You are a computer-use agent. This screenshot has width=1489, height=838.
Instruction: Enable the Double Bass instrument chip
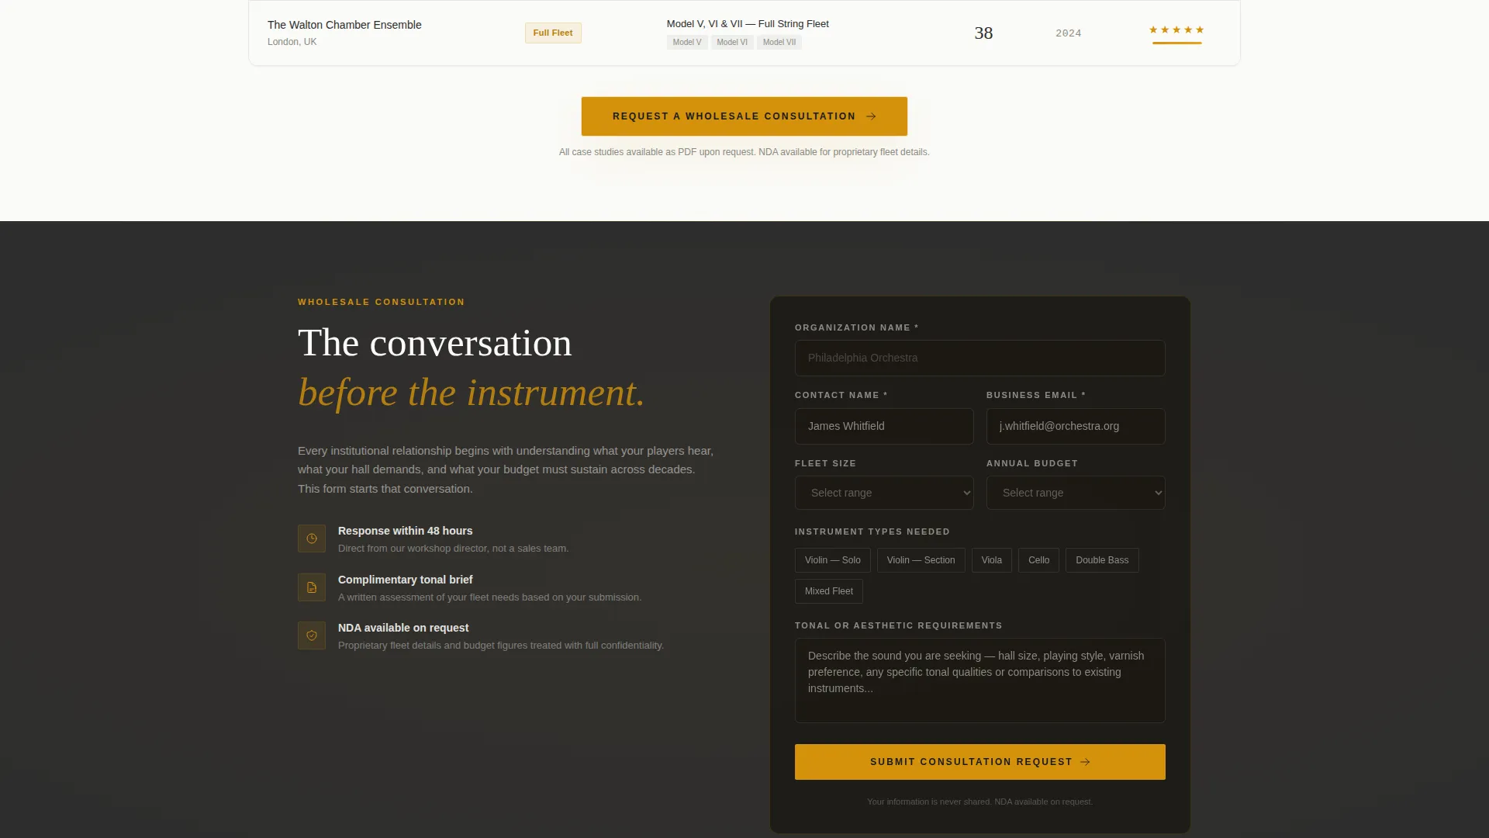point(1102,560)
